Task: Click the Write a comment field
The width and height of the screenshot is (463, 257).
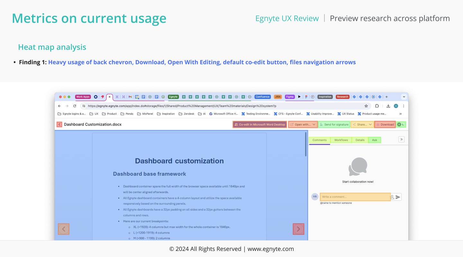Action: point(355,197)
